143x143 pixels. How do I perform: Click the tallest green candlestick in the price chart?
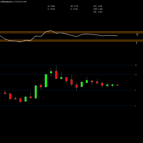(46, 81)
